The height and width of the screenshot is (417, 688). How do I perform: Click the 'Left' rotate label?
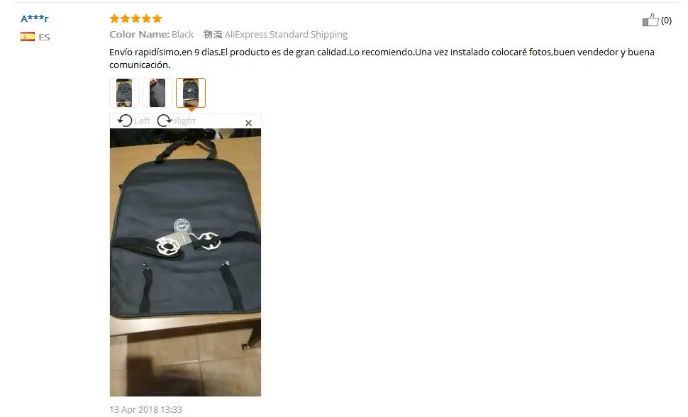point(142,121)
